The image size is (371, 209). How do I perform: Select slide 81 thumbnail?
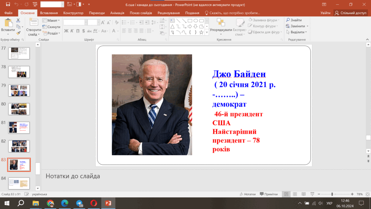point(19,128)
